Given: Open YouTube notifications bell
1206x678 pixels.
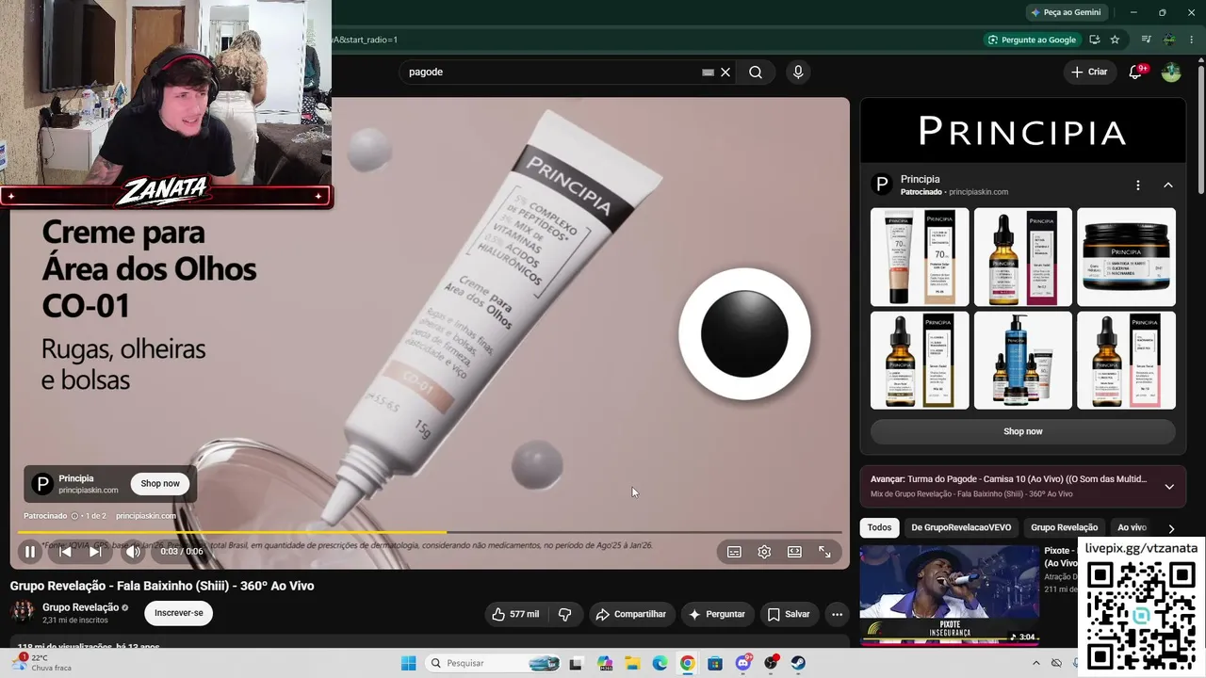Looking at the screenshot, I should click(x=1135, y=72).
